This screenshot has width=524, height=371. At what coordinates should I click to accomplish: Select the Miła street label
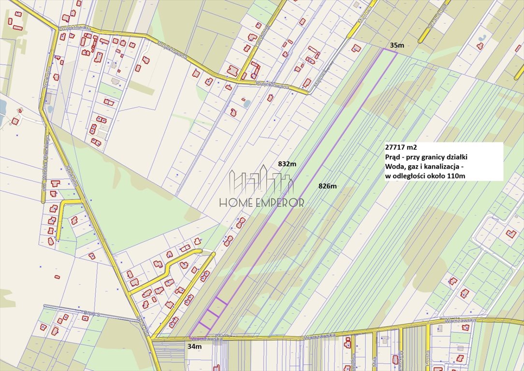click(375, 361)
